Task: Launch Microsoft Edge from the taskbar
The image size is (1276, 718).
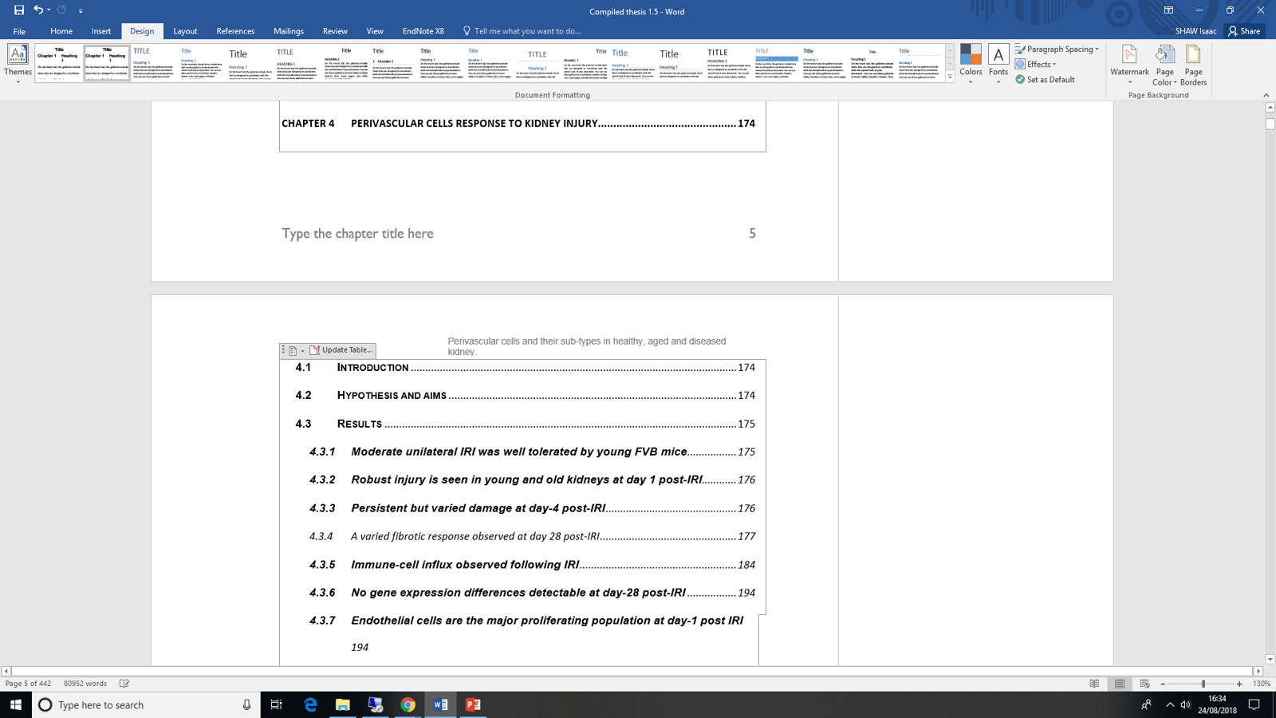Action: (310, 704)
